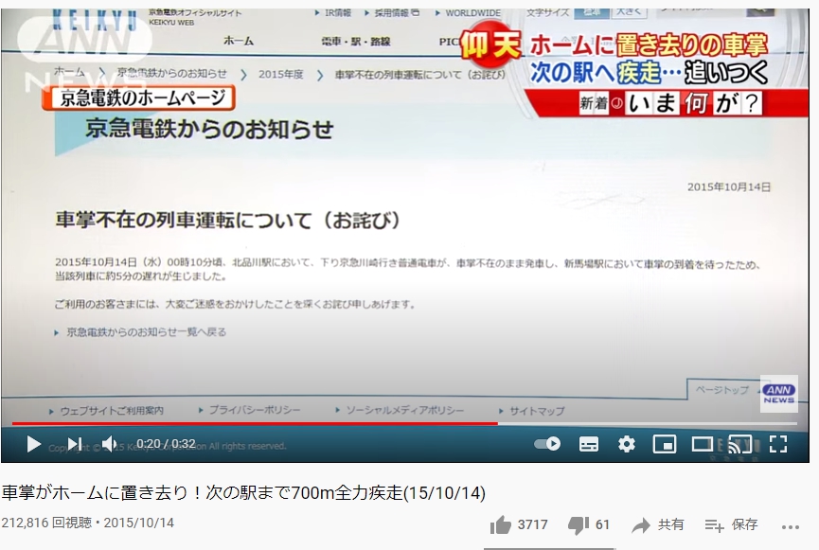Click the 京急電鉄からのお知らせ heading in video
This screenshot has height=550, width=819.
(x=209, y=129)
